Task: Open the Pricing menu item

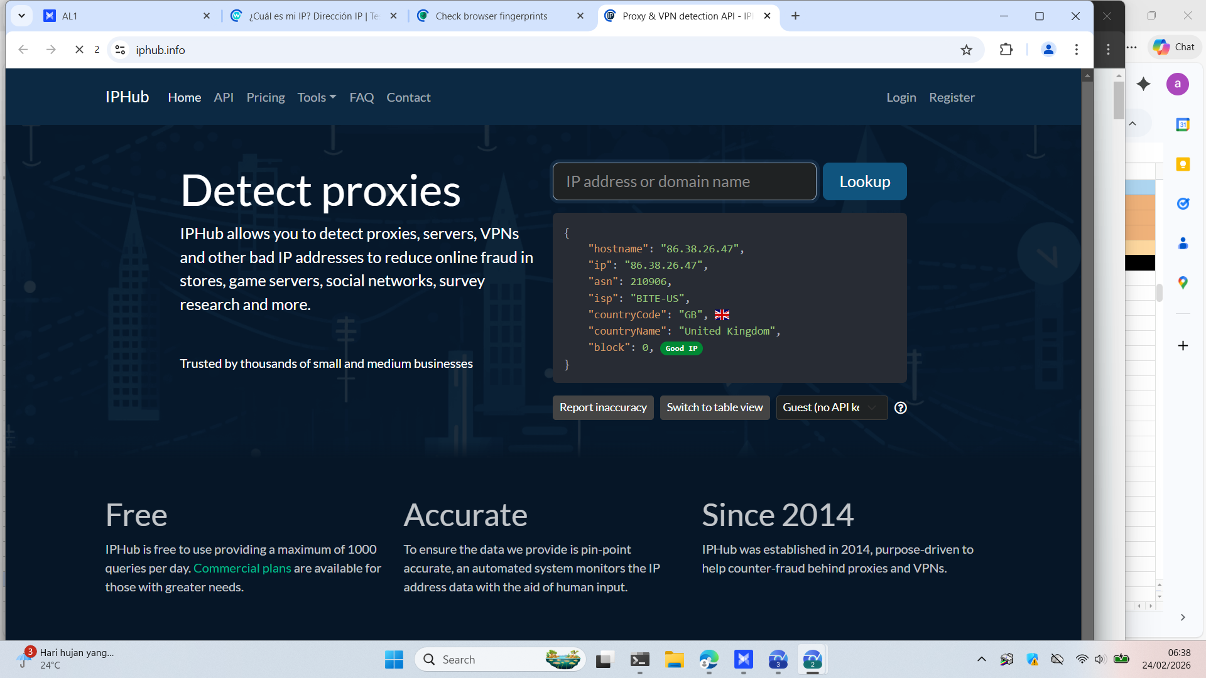Action: click(x=265, y=97)
